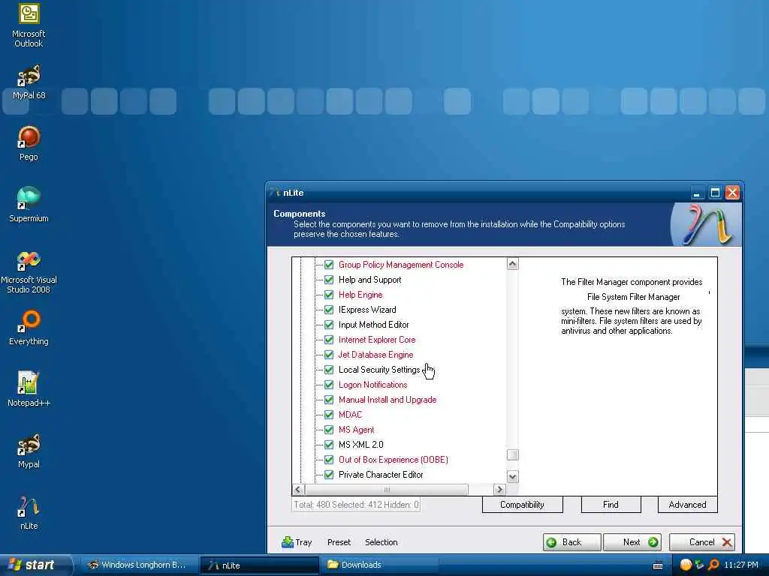
Task: Click the Tray icon in nLite footer
Action: (x=288, y=542)
